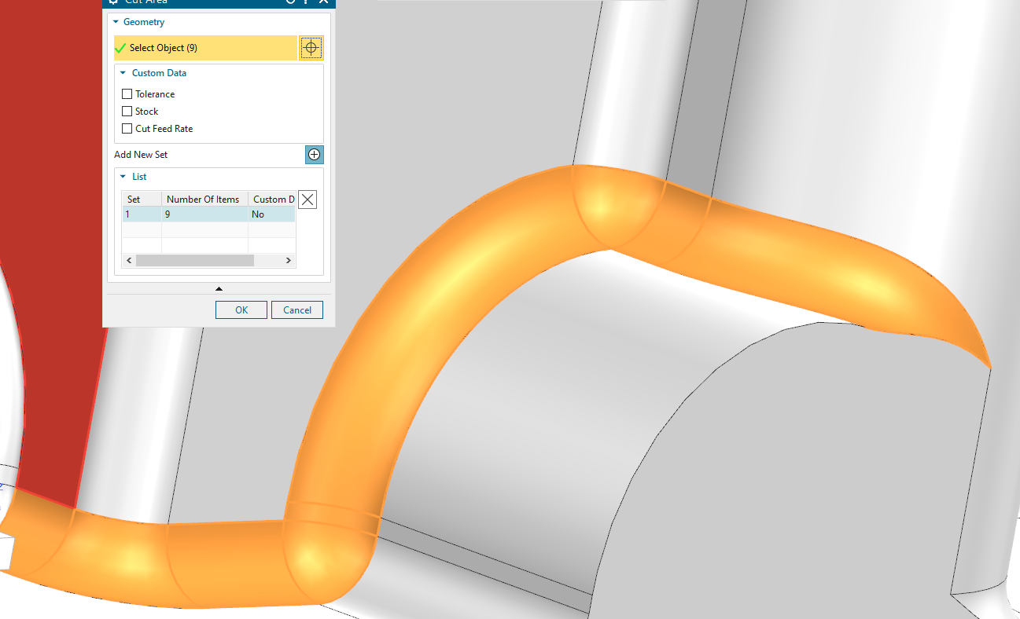Click the Number Of Items column header
Viewport: 1020px width, 619px height.
(x=204, y=200)
